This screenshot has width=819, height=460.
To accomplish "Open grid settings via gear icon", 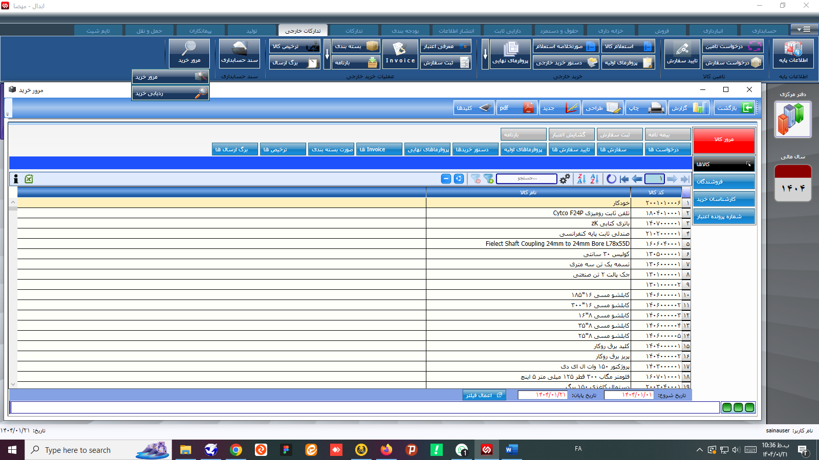I will (565, 179).
